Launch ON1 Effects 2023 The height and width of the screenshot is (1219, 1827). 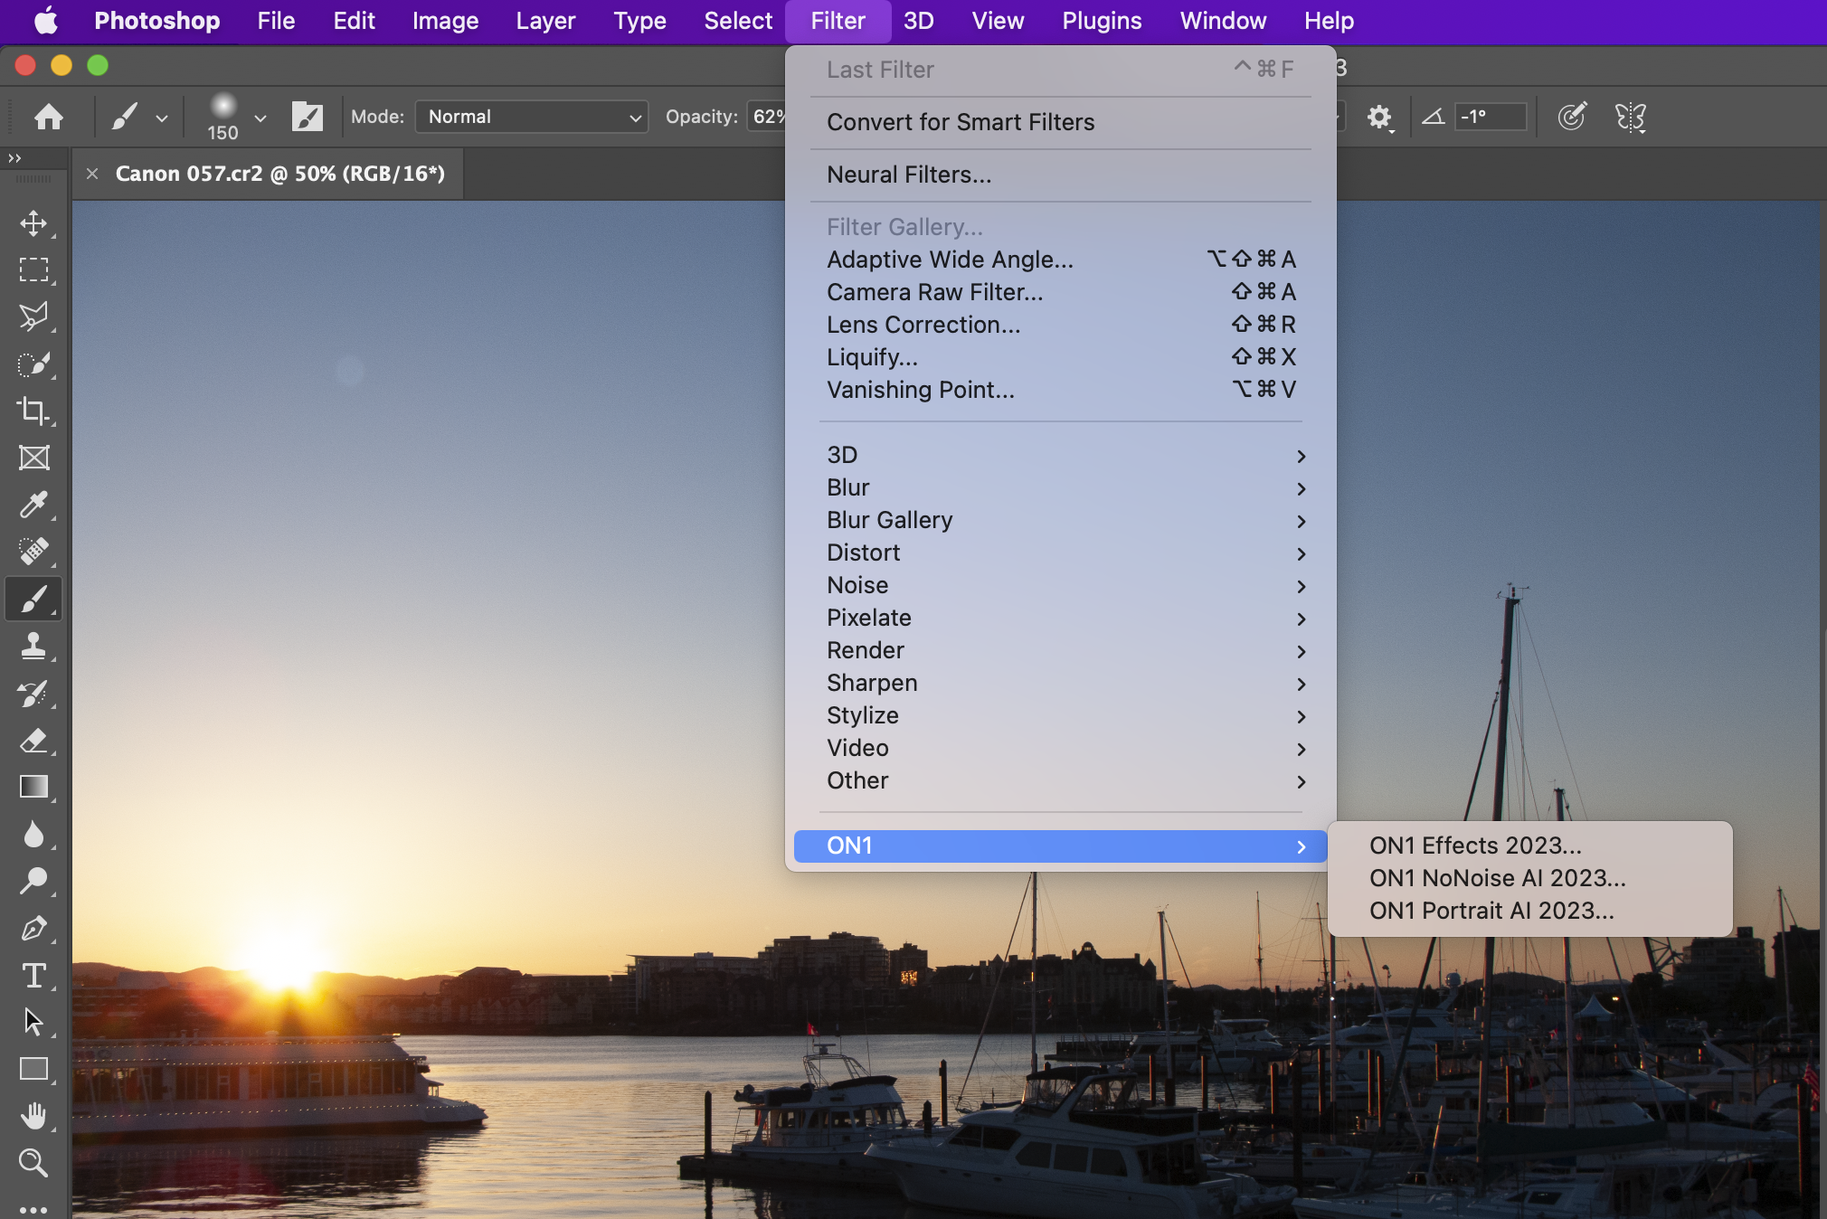click(x=1530, y=846)
